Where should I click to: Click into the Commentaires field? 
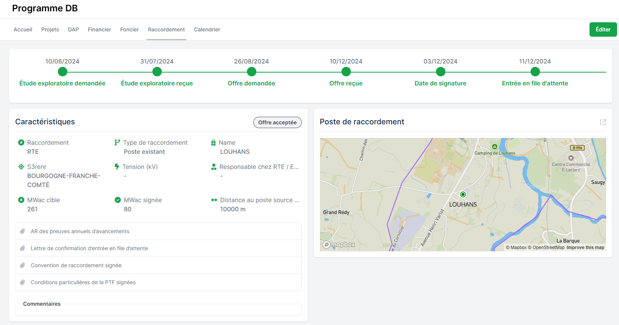(158, 310)
